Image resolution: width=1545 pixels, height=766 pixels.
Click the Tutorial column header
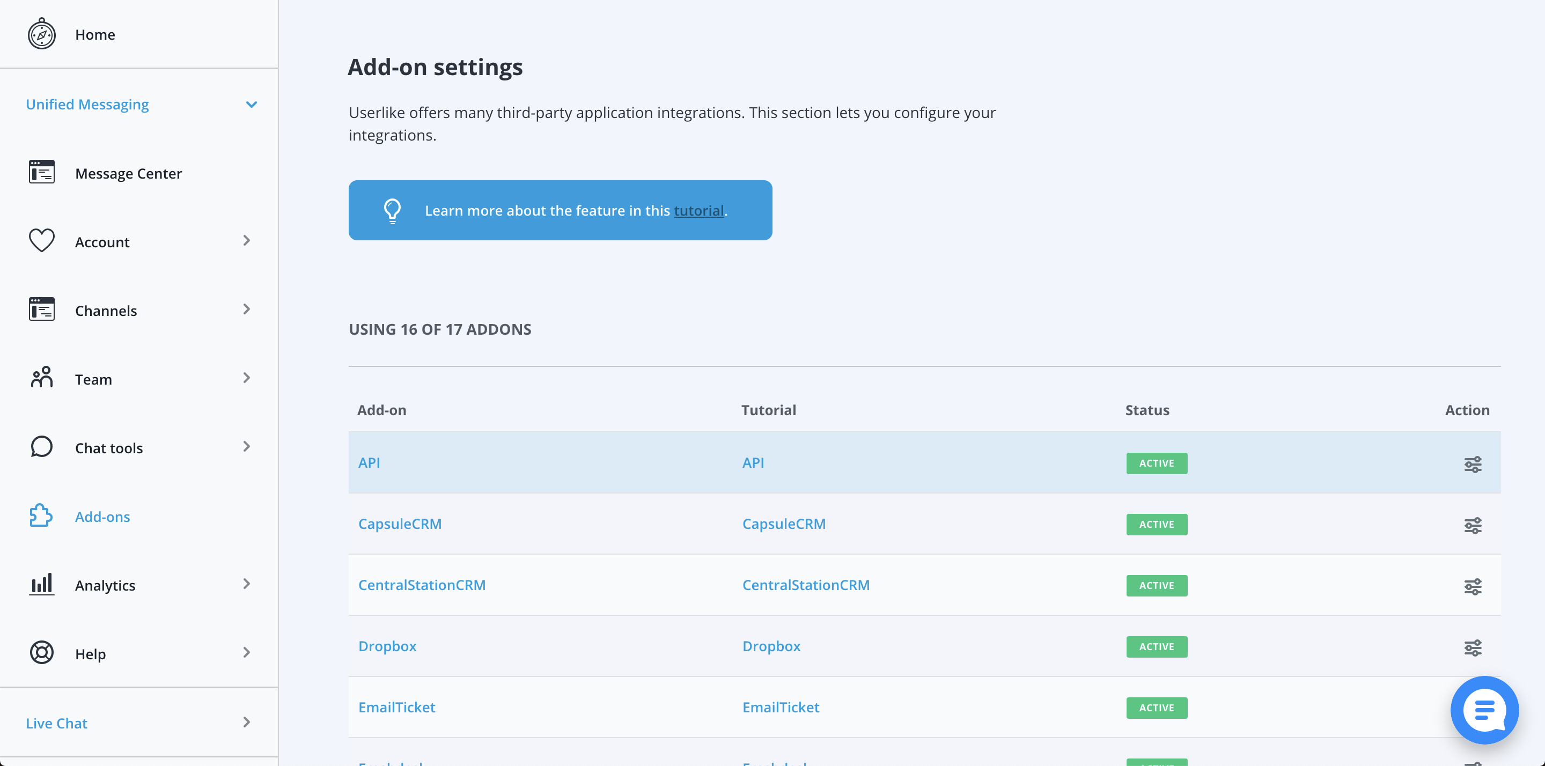(768, 410)
